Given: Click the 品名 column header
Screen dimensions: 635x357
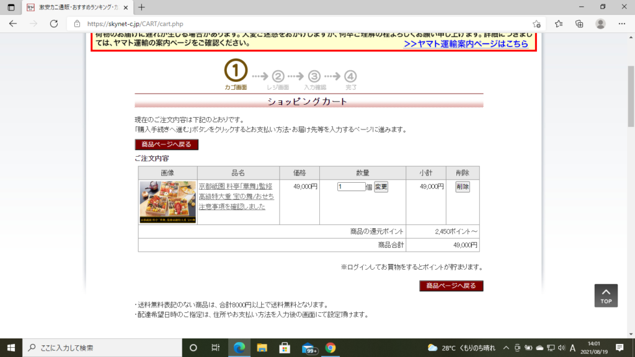Looking at the screenshot, I should tap(238, 173).
